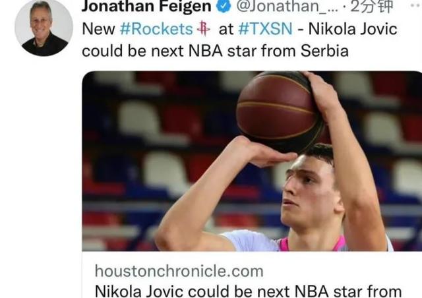Viewport: 422px width, 298px height.
Task: Click the basketball in the preview photo
Action: [x=280, y=110]
